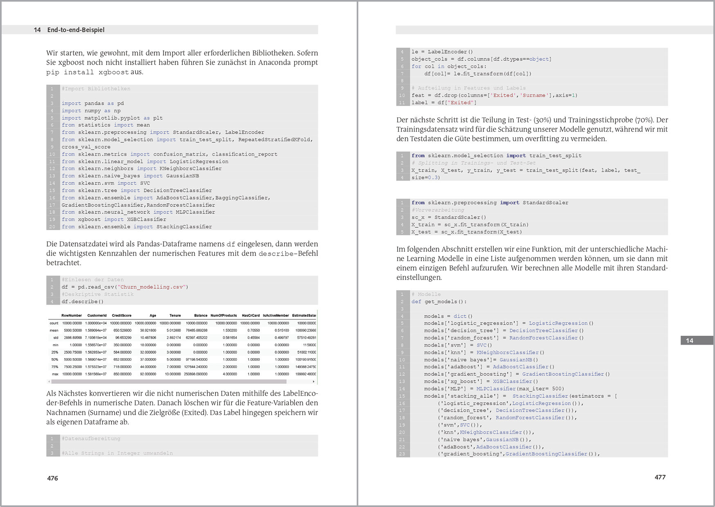Click the line assigning models['xg_boost']
715x507 pixels.
point(481,382)
